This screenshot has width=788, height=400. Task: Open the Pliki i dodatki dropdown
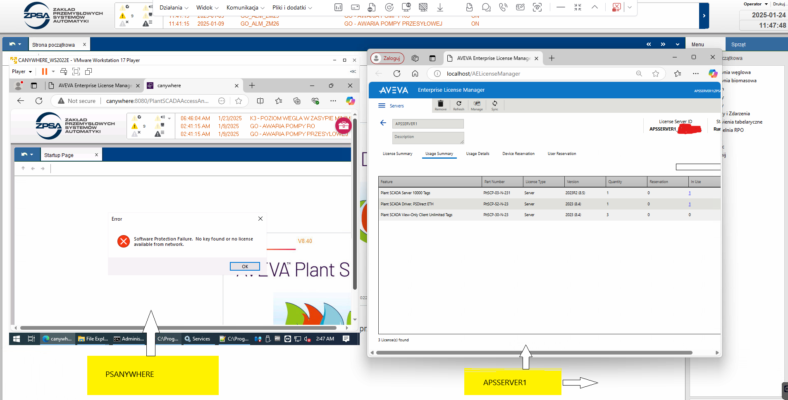click(292, 7)
